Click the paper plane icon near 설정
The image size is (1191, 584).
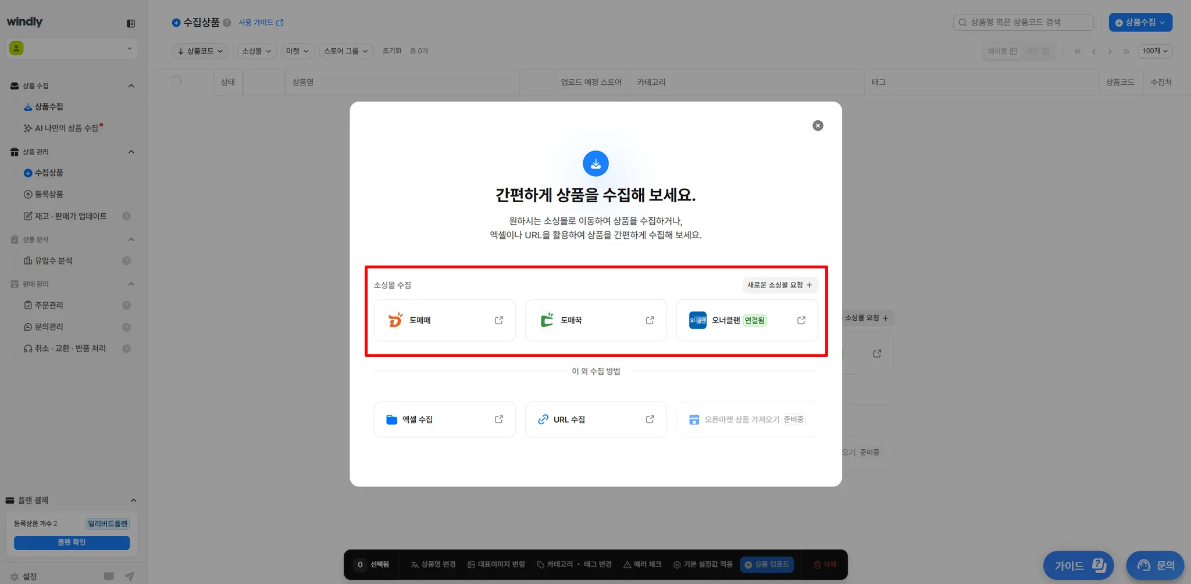pyautogui.click(x=130, y=576)
